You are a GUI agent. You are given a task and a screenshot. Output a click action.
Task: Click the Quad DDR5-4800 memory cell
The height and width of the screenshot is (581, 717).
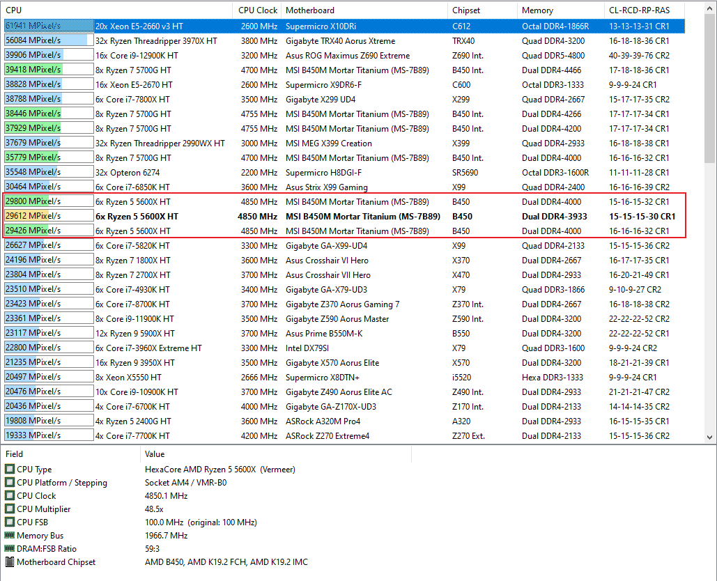(553, 55)
